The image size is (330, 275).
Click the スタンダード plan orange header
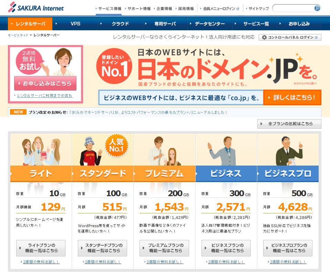103,174
